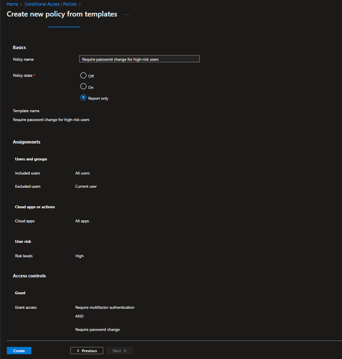342x359 pixels.
Task: Click right arrow icon in Next button
Action: (125, 351)
